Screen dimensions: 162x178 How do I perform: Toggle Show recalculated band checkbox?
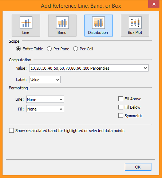[x=11, y=131]
